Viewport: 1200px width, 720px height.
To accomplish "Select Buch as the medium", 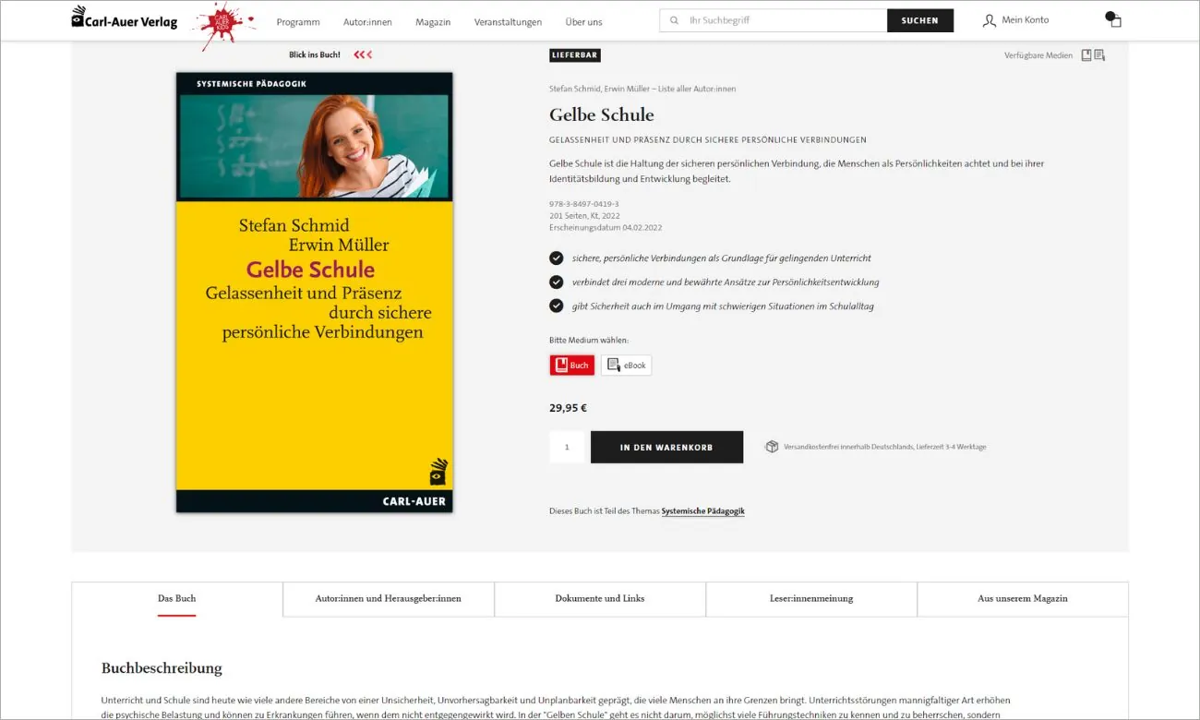I will (571, 365).
